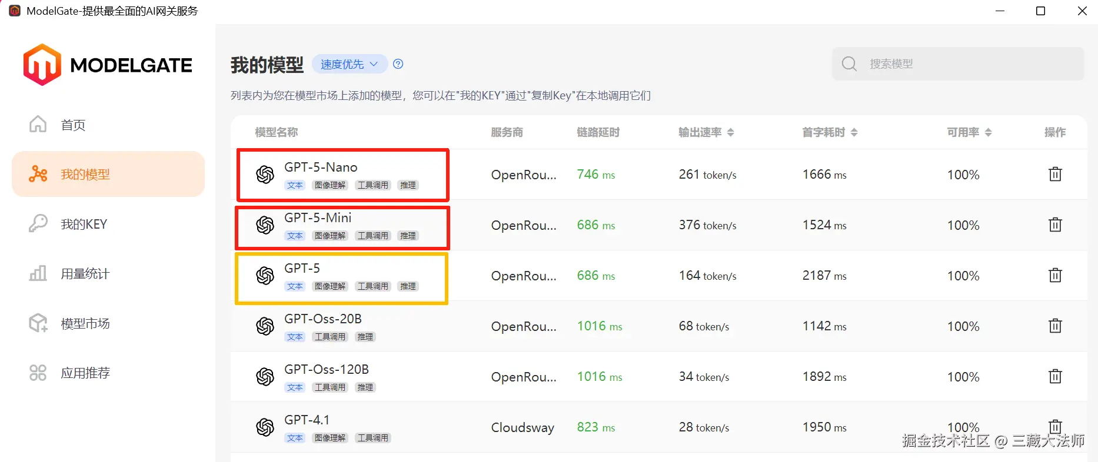
Task: Delete the GPT-5-Mini model
Action: coord(1055,225)
